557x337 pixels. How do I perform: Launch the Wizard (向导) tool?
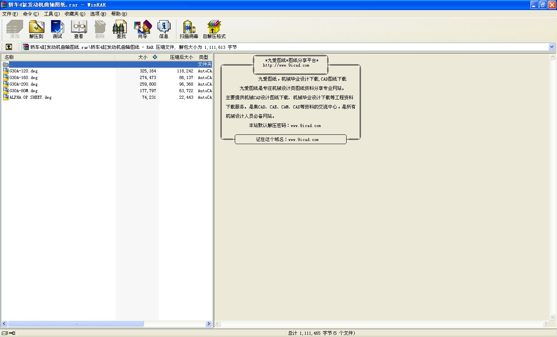tap(142, 29)
